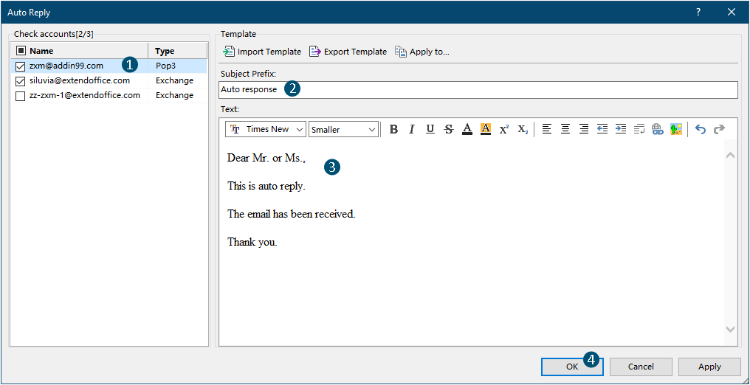
Task: Insert a picture using the image icon
Action: click(x=675, y=129)
